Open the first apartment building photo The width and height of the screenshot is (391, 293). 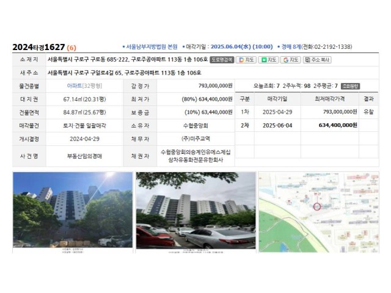[x=73, y=210]
